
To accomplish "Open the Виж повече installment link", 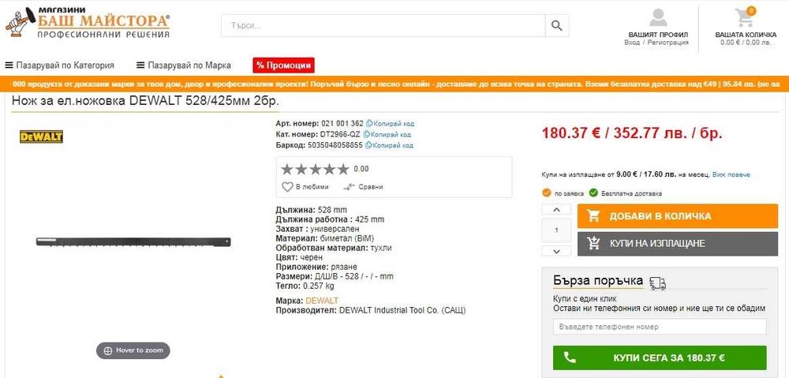I will point(731,174).
